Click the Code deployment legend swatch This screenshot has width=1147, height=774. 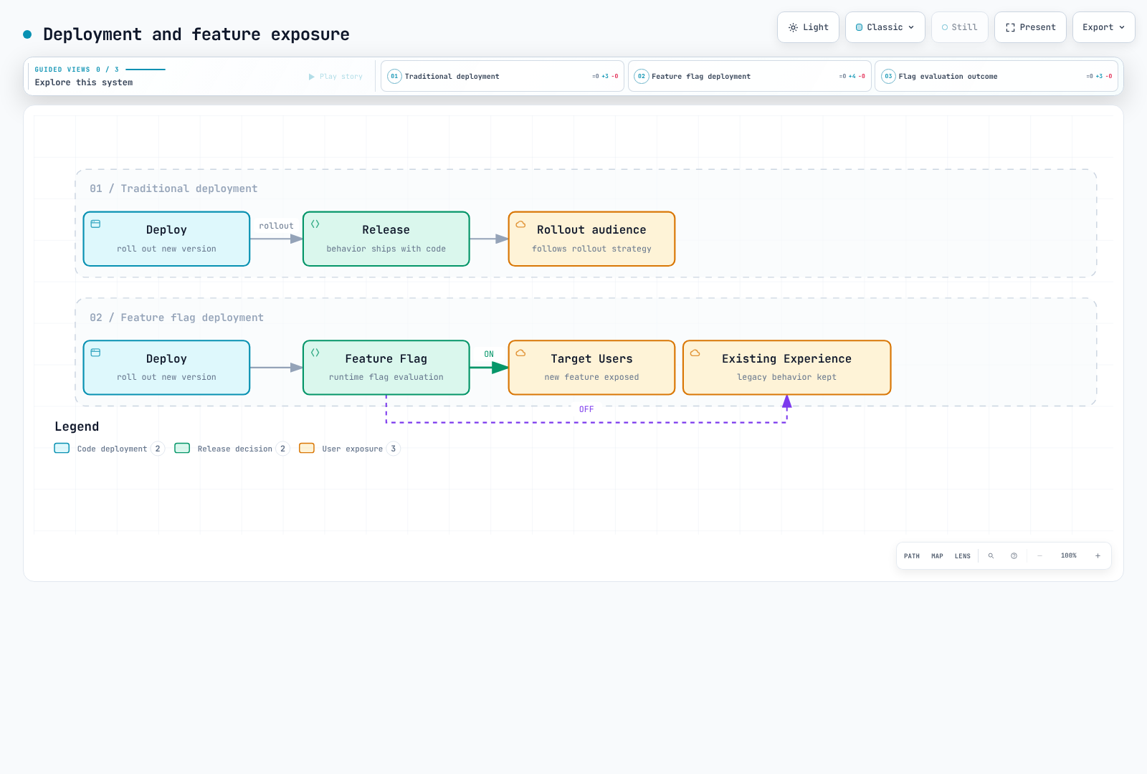(62, 449)
